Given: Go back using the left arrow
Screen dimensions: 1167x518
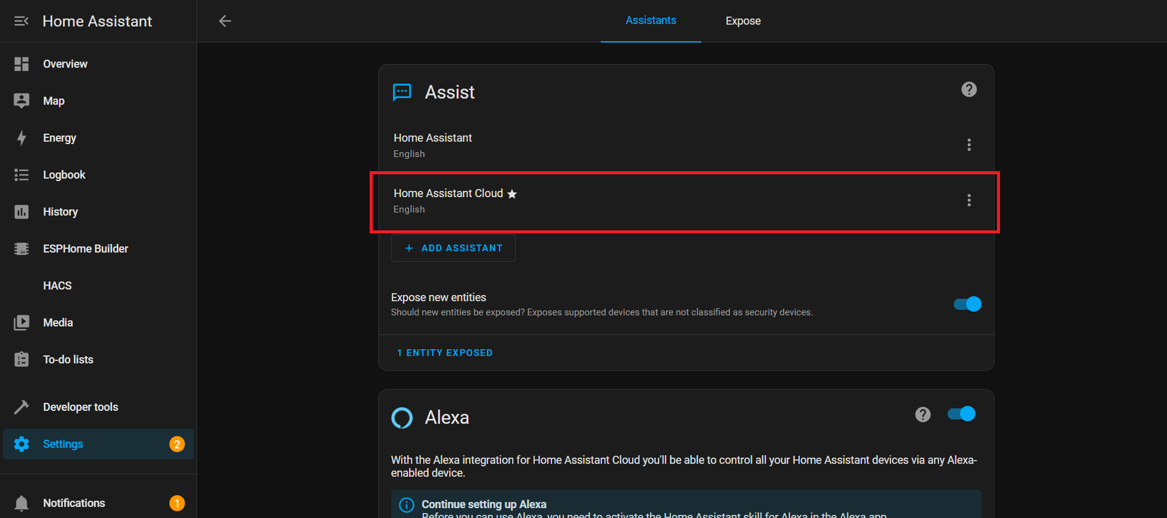Looking at the screenshot, I should pyautogui.click(x=225, y=21).
